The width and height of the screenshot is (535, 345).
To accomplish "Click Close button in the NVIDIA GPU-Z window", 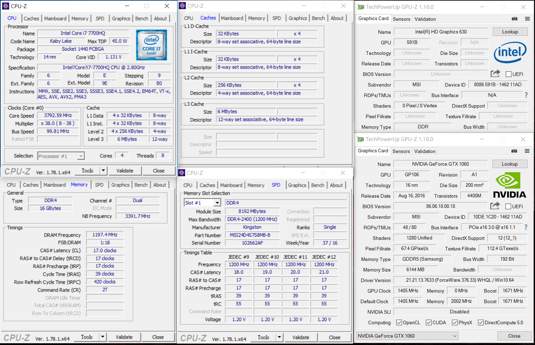I will (x=514, y=336).
